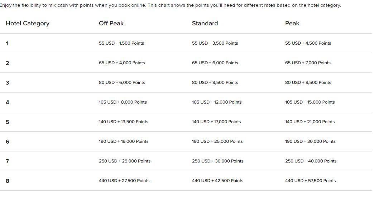Select 140 USD + 13,500 Points cell

pos(124,122)
